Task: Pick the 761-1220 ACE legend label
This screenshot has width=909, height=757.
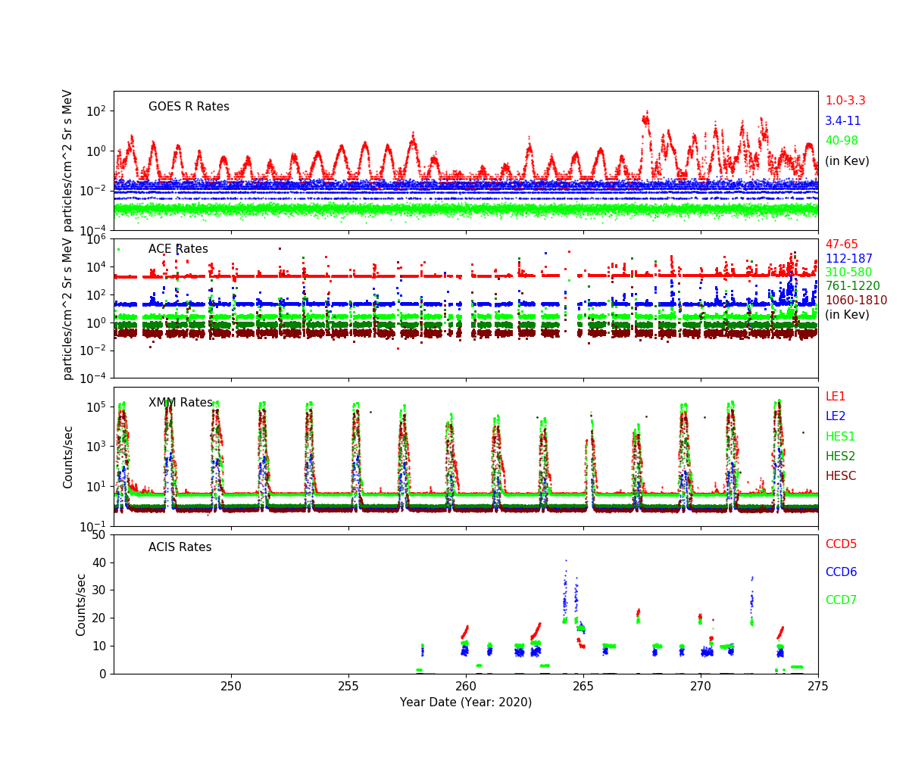Action: (852, 286)
